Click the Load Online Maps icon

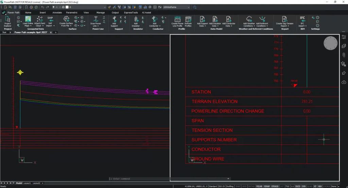point(28,19)
